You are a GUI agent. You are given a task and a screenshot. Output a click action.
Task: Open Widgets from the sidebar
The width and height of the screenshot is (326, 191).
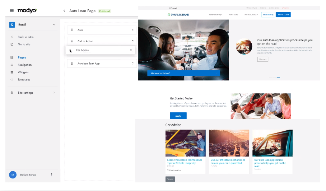pos(23,72)
